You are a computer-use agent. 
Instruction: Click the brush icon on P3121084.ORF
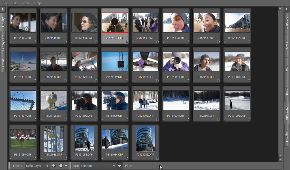click(103, 159)
